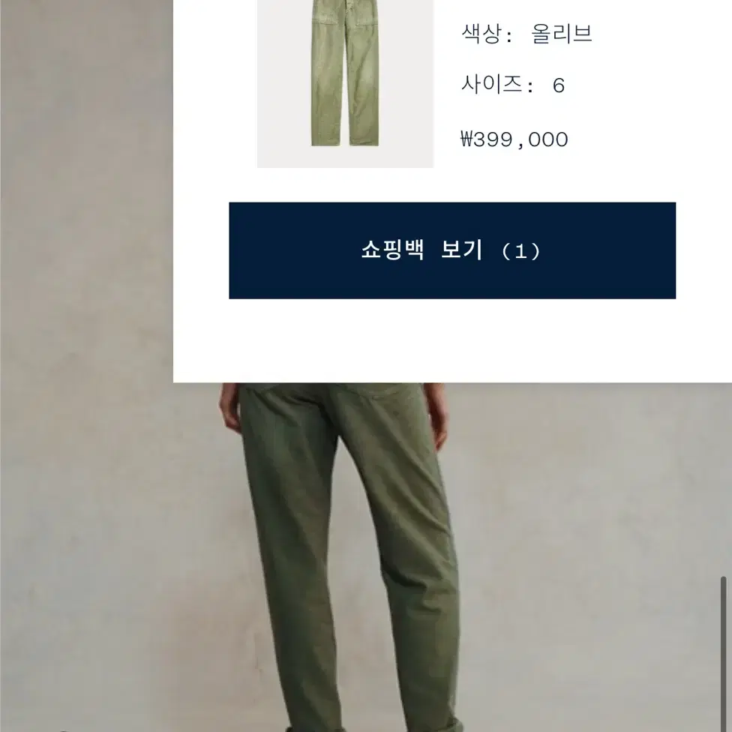Click empty white area below the navy button
732x732 pixels.
tap(452, 340)
